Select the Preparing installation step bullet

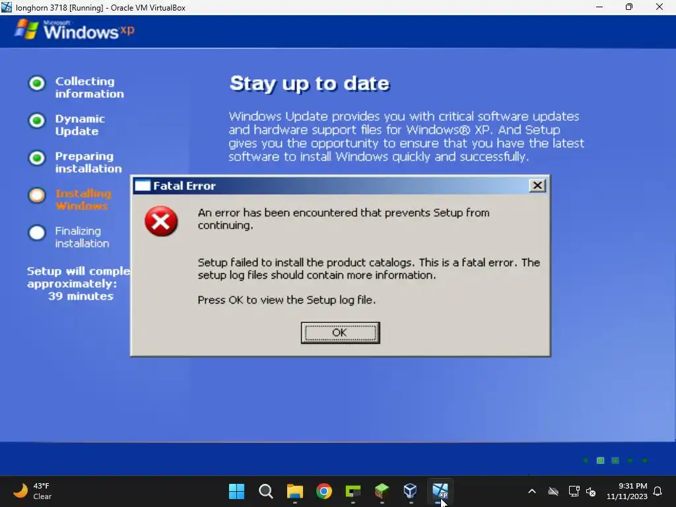pyautogui.click(x=37, y=158)
